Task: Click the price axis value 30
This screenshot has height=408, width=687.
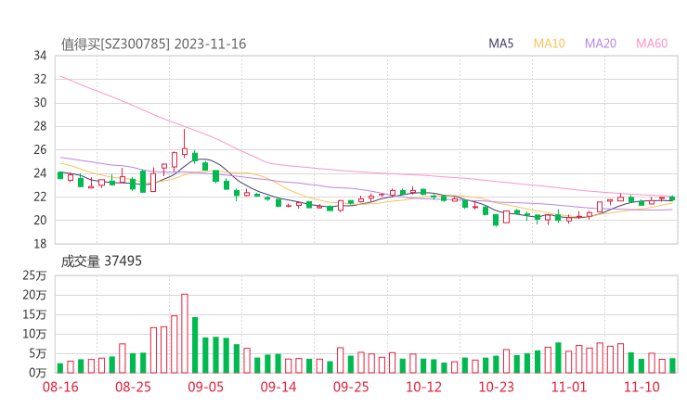Action: click(40, 103)
